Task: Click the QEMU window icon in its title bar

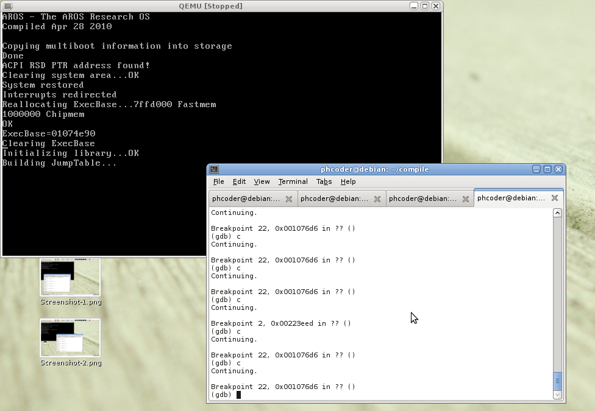Action: 7,5
